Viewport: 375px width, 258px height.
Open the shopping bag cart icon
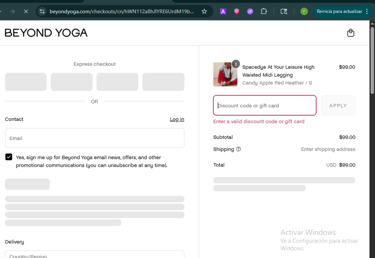350,33
